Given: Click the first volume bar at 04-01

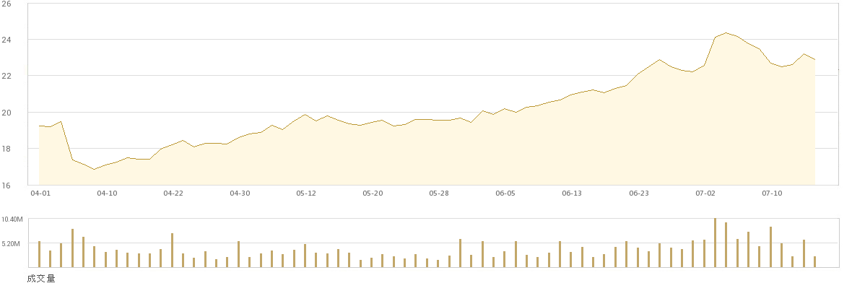Looking at the screenshot, I should click(39, 254).
